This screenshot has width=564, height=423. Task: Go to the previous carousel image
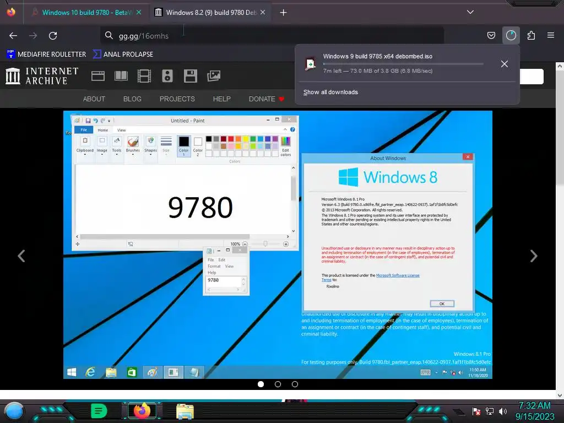[x=21, y=256]
